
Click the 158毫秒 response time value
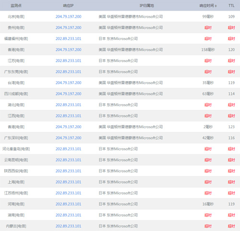[208, 49]
